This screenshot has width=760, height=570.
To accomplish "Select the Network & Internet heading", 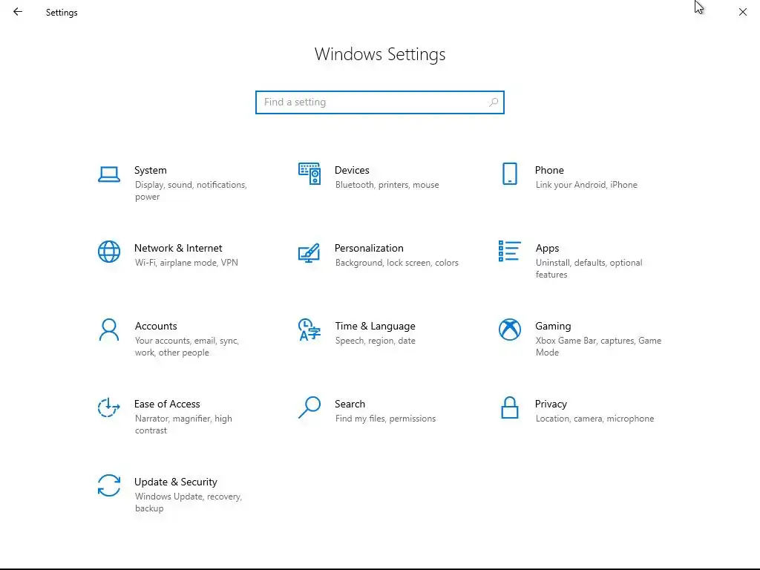I will 178,248.
